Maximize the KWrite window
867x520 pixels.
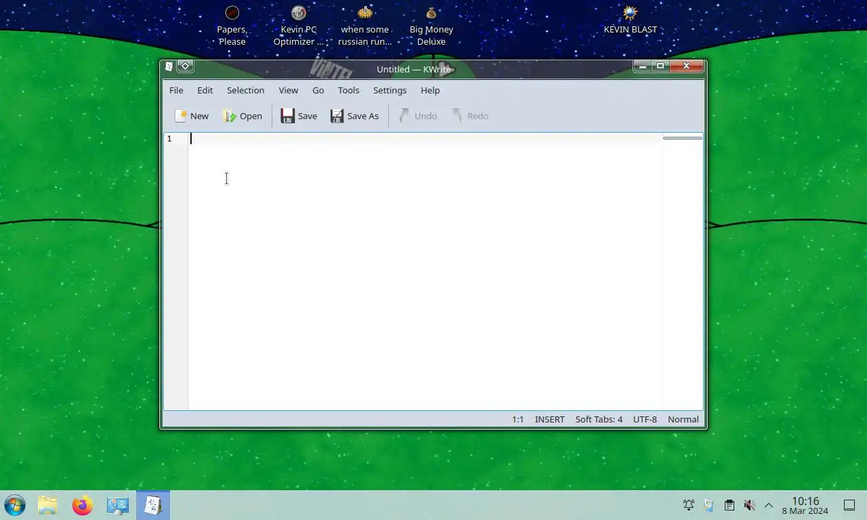[x=660, y=66]
